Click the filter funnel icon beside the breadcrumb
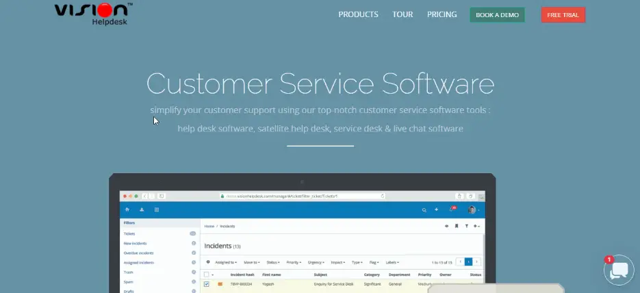Viewport: 640px width, 293px height. [x=467, y=226]
